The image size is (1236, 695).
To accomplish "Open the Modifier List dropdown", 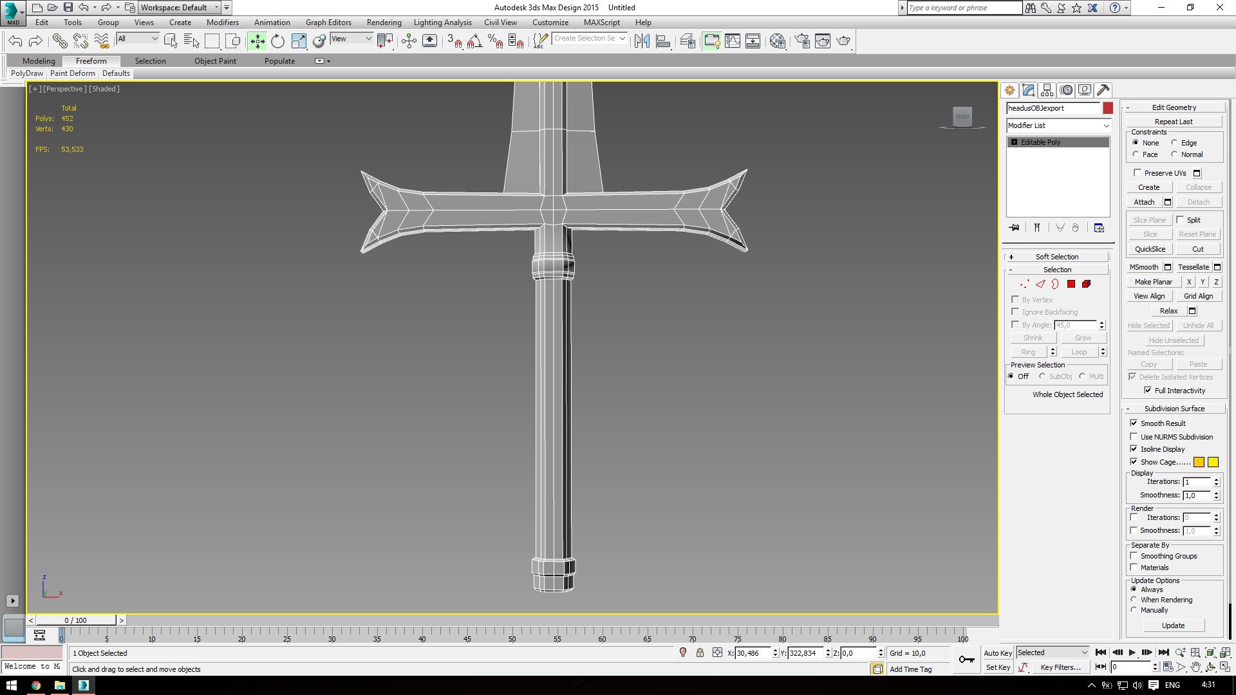I will tap(1059, 125).
